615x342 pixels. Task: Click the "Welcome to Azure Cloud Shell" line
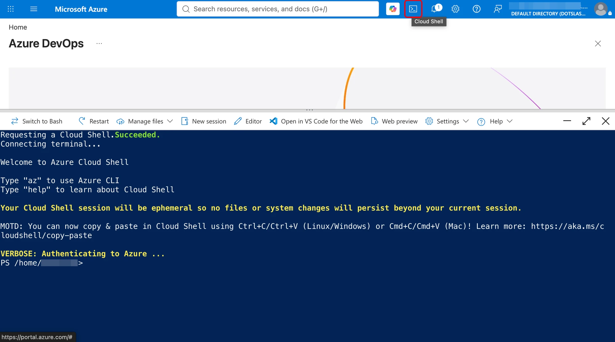64,162
